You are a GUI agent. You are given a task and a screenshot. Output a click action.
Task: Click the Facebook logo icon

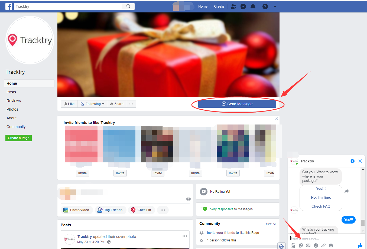click(9, 6)
